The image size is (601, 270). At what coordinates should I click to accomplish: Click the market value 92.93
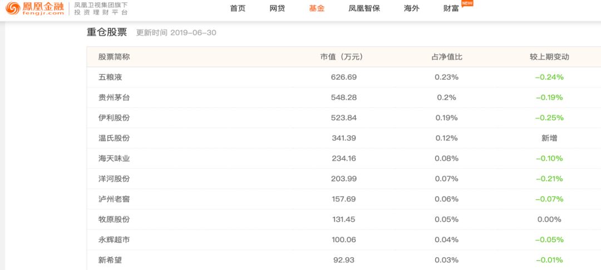[344, 260]
